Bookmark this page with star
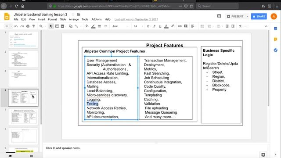The image size is (281, 158). point(191,6)
